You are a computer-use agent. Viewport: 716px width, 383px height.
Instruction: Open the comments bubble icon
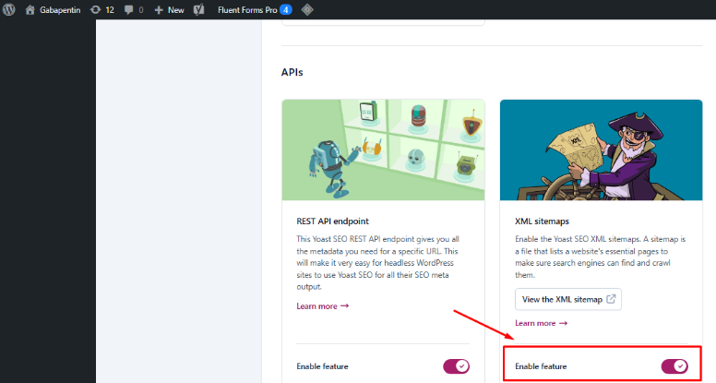pyautogui.click(x=128, y=9)
